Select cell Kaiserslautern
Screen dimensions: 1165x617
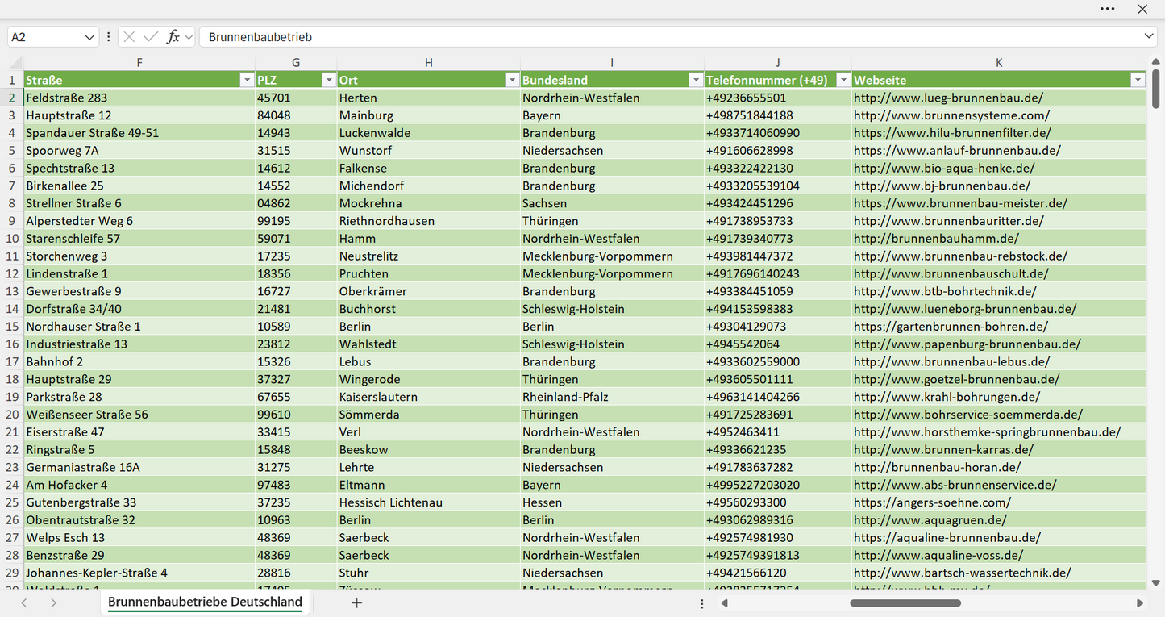(x=428, y=397)
